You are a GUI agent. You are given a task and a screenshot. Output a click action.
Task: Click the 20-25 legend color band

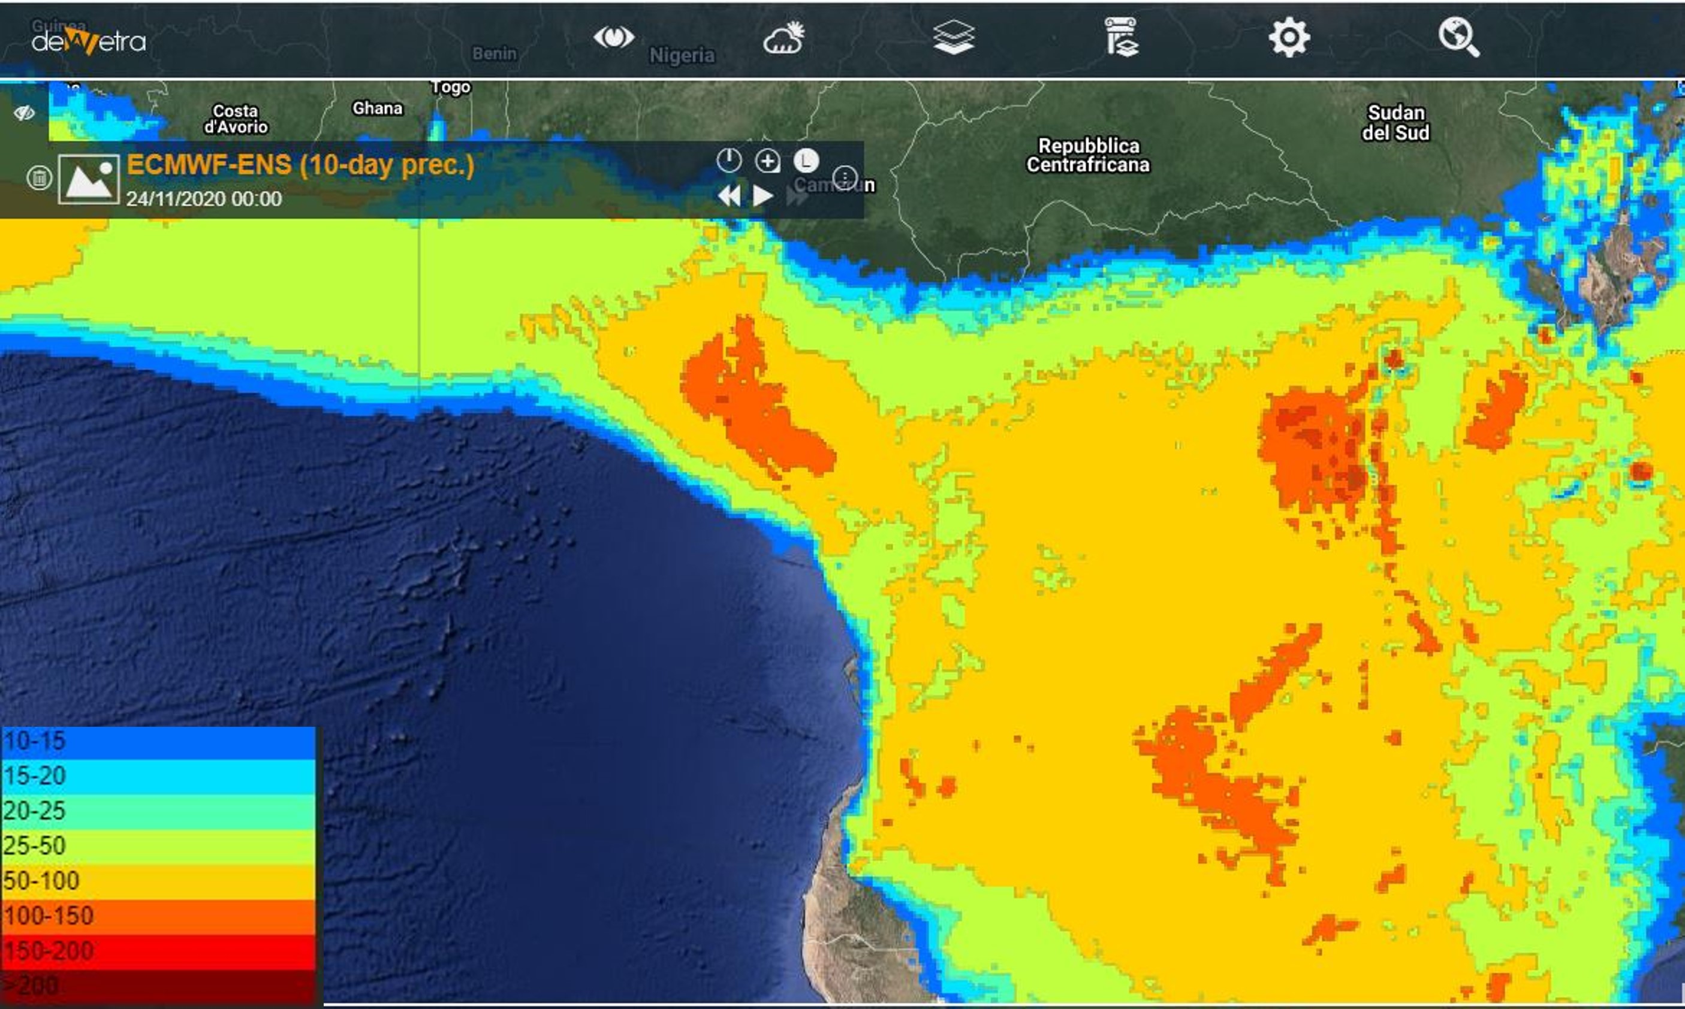click(x=158, y=812)
